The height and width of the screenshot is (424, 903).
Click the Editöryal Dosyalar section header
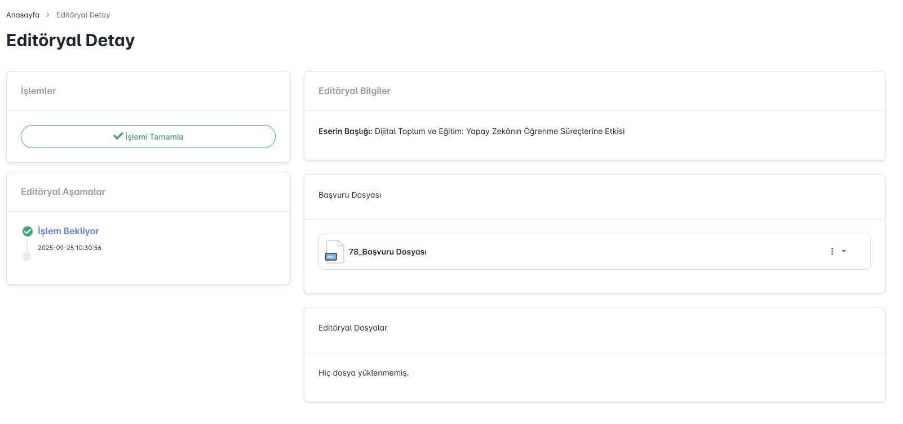(353, 328)
